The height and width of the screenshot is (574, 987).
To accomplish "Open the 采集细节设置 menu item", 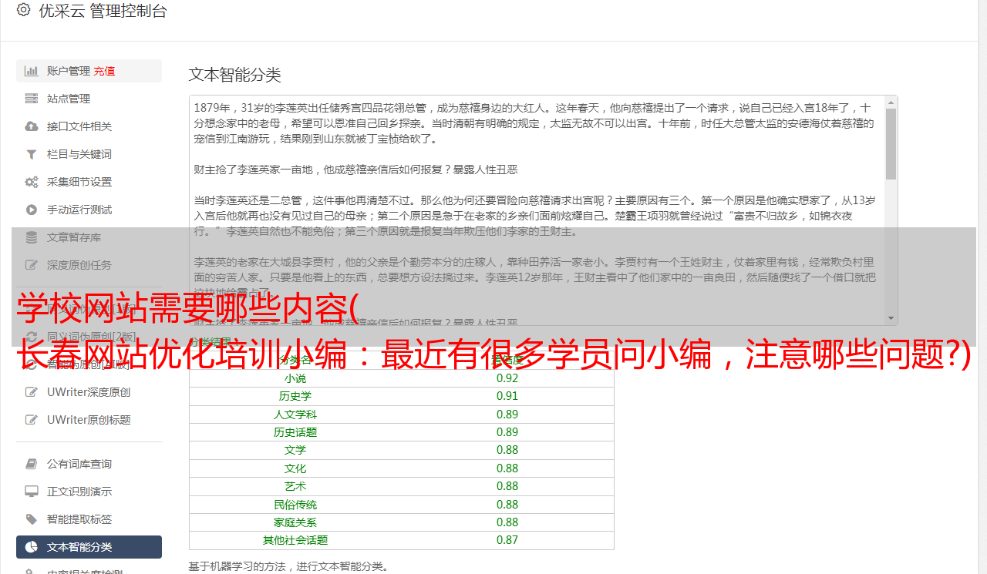I will 89,182.
